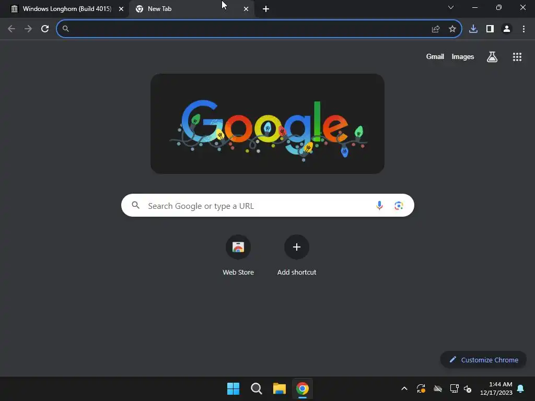Close the Windows Longhorn tab

pos(121,9)
